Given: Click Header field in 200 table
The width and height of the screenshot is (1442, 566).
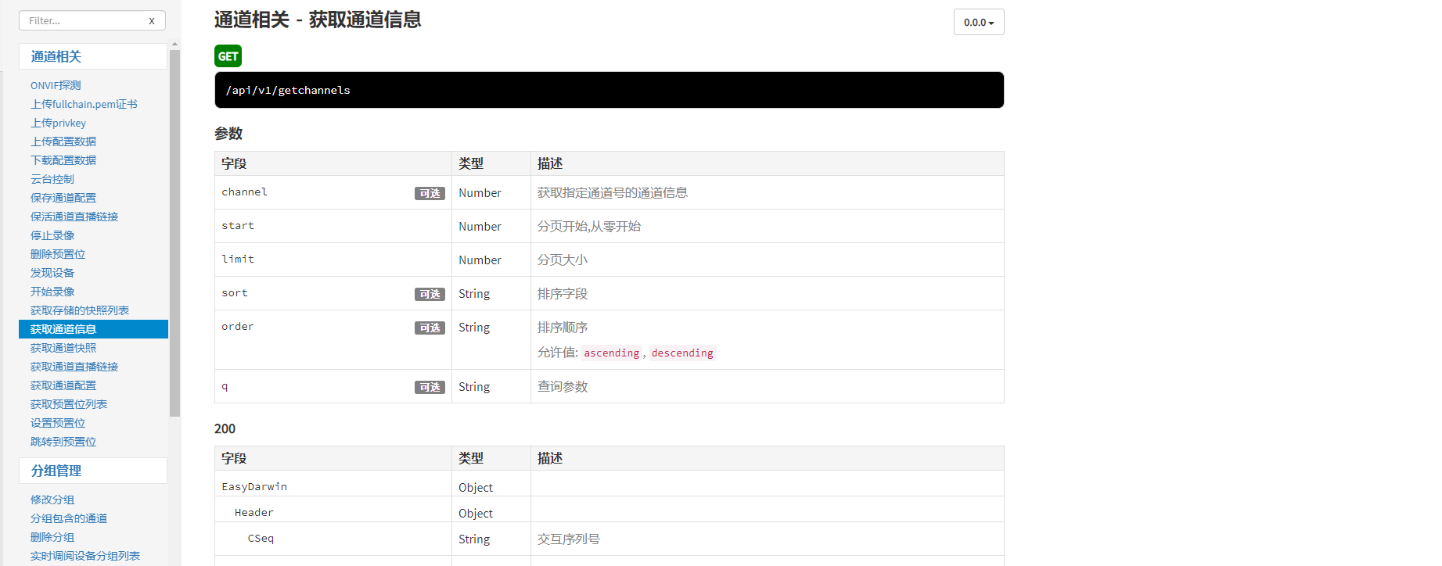Looking at the screenshot, I should click(x=254, y=513).
